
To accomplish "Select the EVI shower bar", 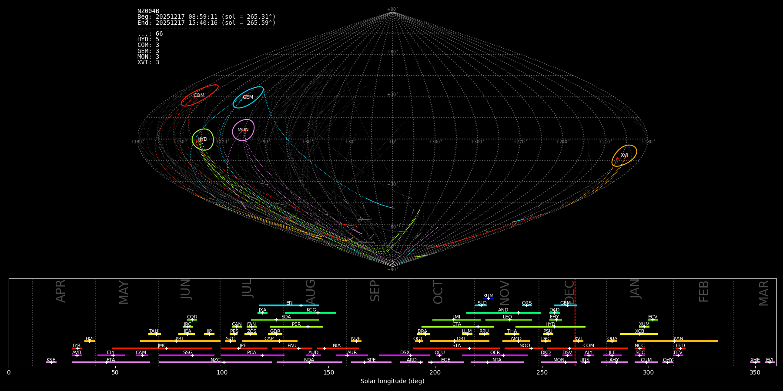I will click(770, 362).
